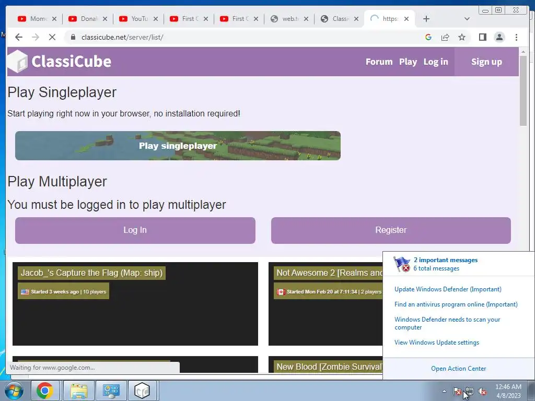Click '2 important messages' in Action Center popup

click(x=445, y=260)
